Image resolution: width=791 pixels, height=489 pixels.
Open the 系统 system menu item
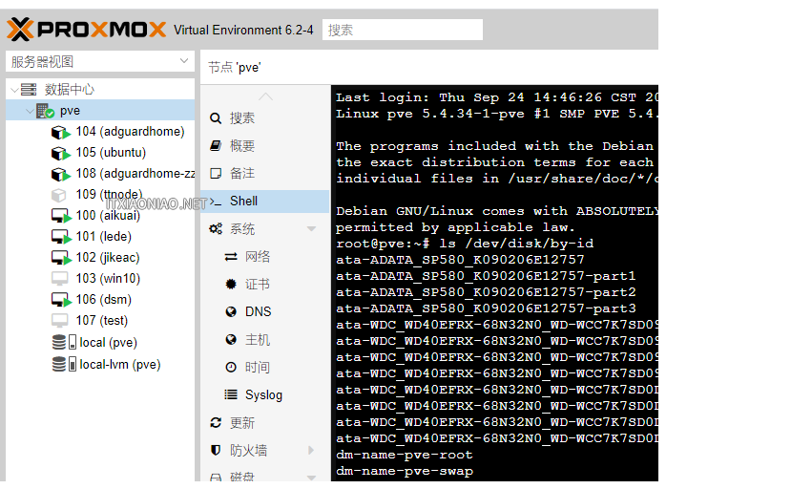click(x=265, y=229)
